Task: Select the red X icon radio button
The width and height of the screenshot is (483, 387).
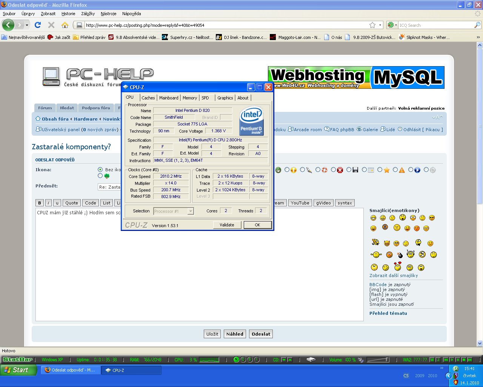Action: tap(334, 170)
